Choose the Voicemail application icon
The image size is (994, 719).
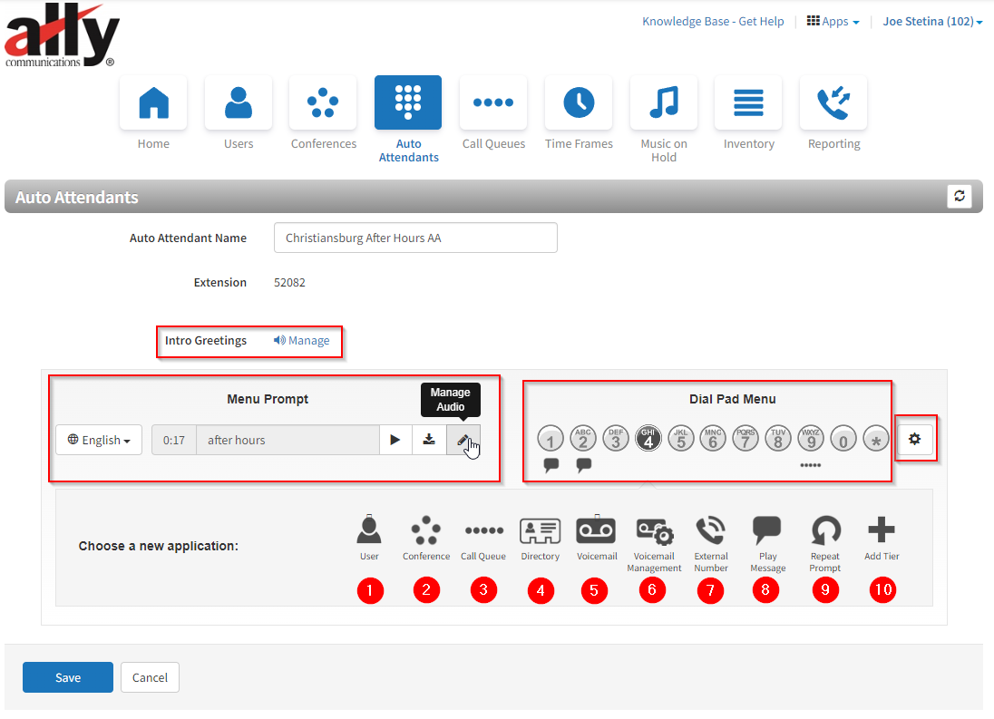(x=596, y=530)
